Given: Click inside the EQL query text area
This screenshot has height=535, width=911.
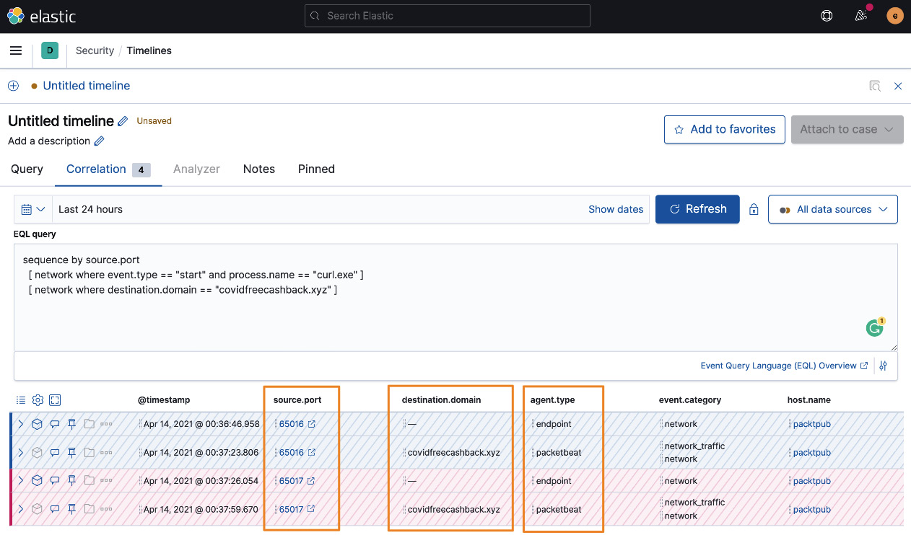Looking at the screenshot, I should pyautogui.click(x=455, y=298).
